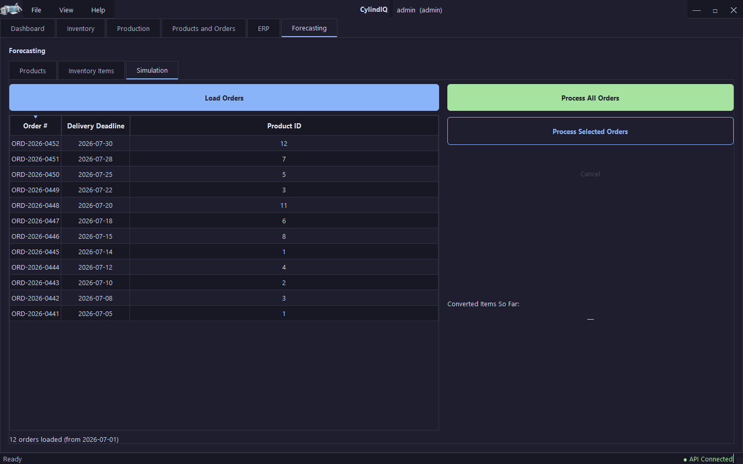
Task: Click the deadline cell 2026-07-08
Action: tap(95, 298)
